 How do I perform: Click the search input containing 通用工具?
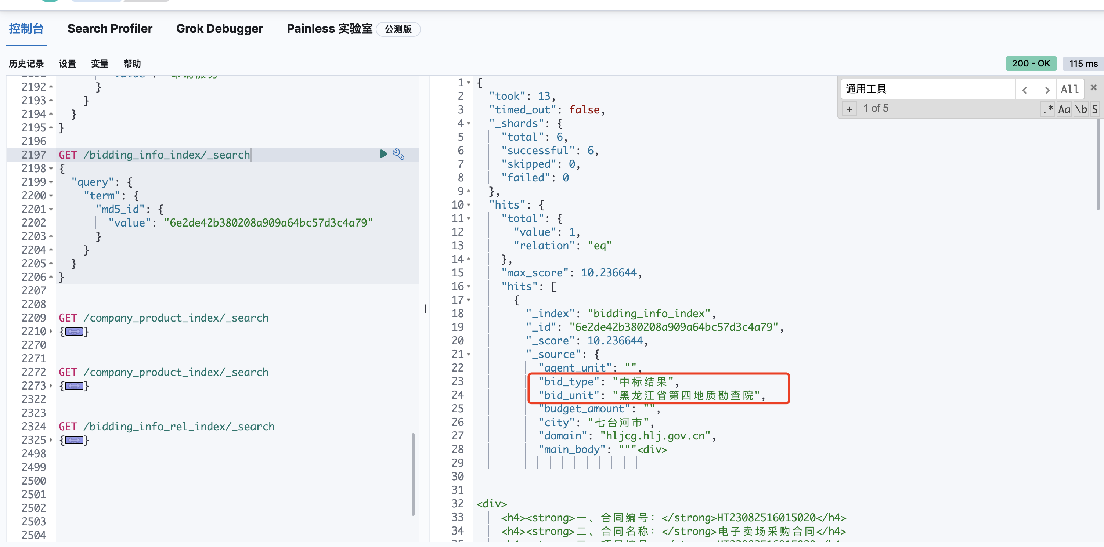928,89
